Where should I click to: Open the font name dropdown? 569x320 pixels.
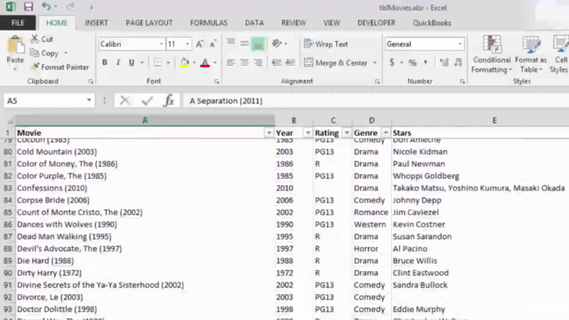pyautogui.click(x=161, y=44)
